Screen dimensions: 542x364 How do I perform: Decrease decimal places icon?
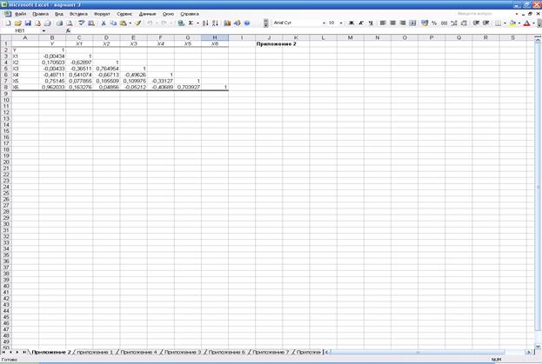(464, 23)
